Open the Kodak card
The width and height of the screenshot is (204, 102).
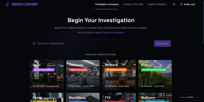(x=47, y=97)
